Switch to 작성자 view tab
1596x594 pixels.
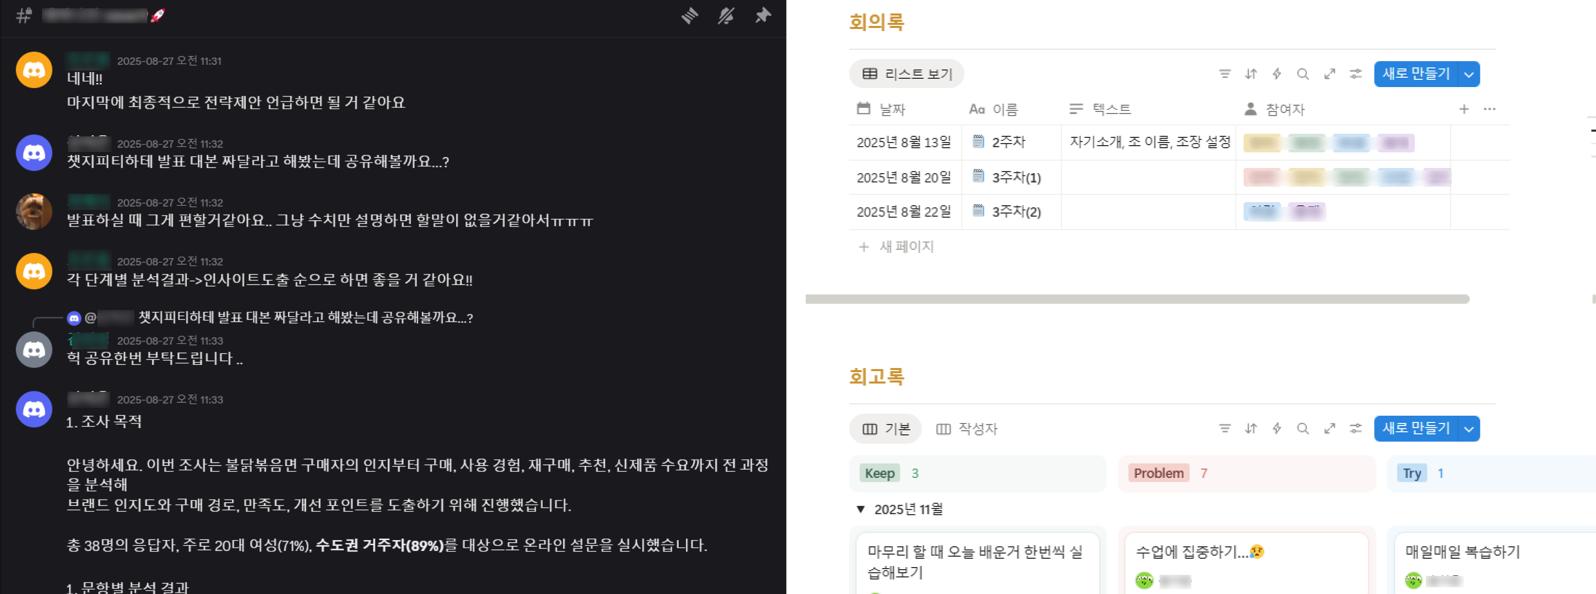967,429
